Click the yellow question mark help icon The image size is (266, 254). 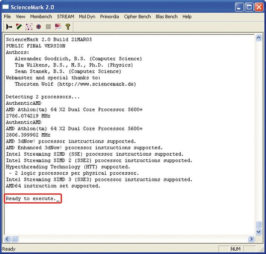click(68, 27)
